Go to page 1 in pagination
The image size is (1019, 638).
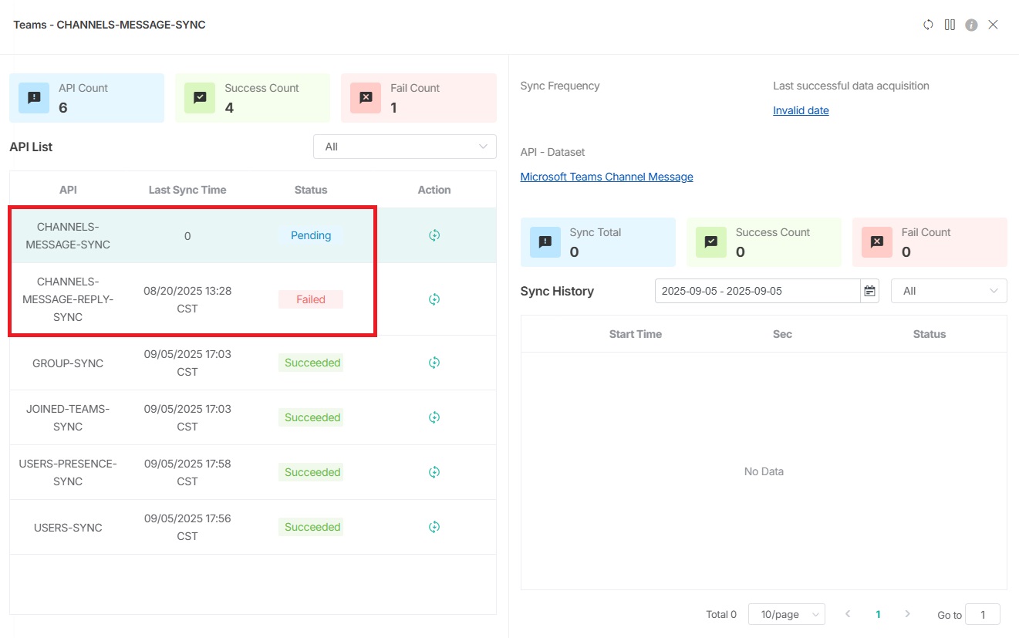pos(878,614)
